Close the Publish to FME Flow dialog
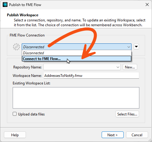This screenshot has width=152, height=142. coord(147,5)
